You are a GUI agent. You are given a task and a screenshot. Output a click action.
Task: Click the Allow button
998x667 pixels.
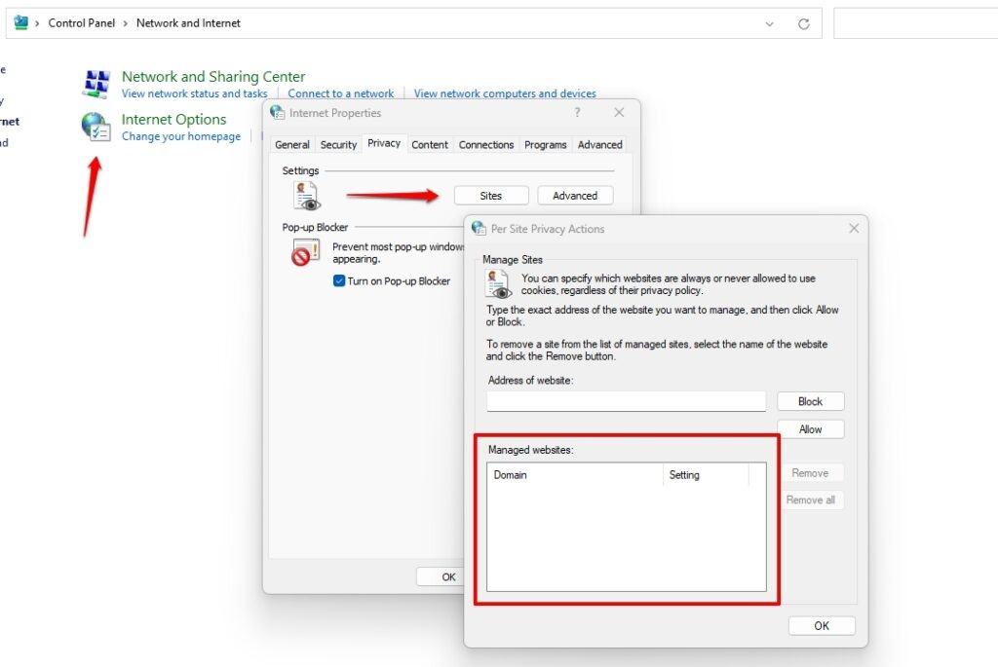[810, 429]
